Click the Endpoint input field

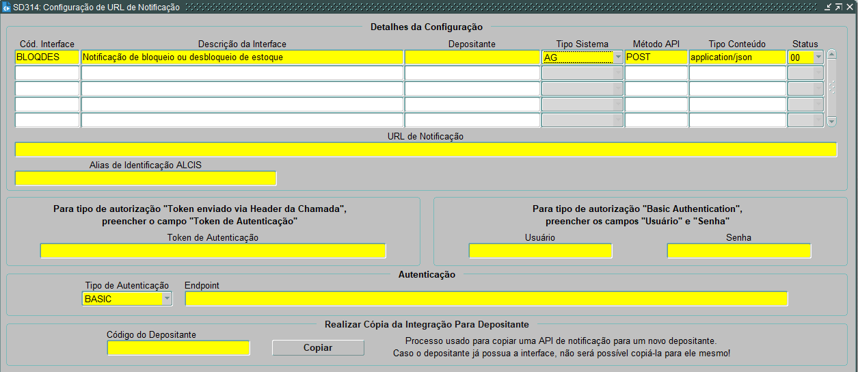[485, 299]
